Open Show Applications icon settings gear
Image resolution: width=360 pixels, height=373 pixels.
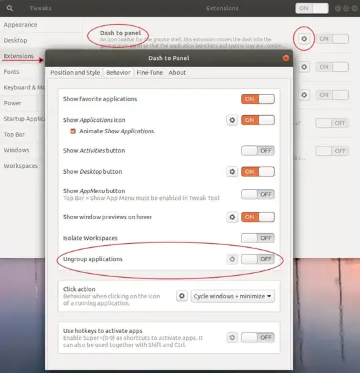232,120
